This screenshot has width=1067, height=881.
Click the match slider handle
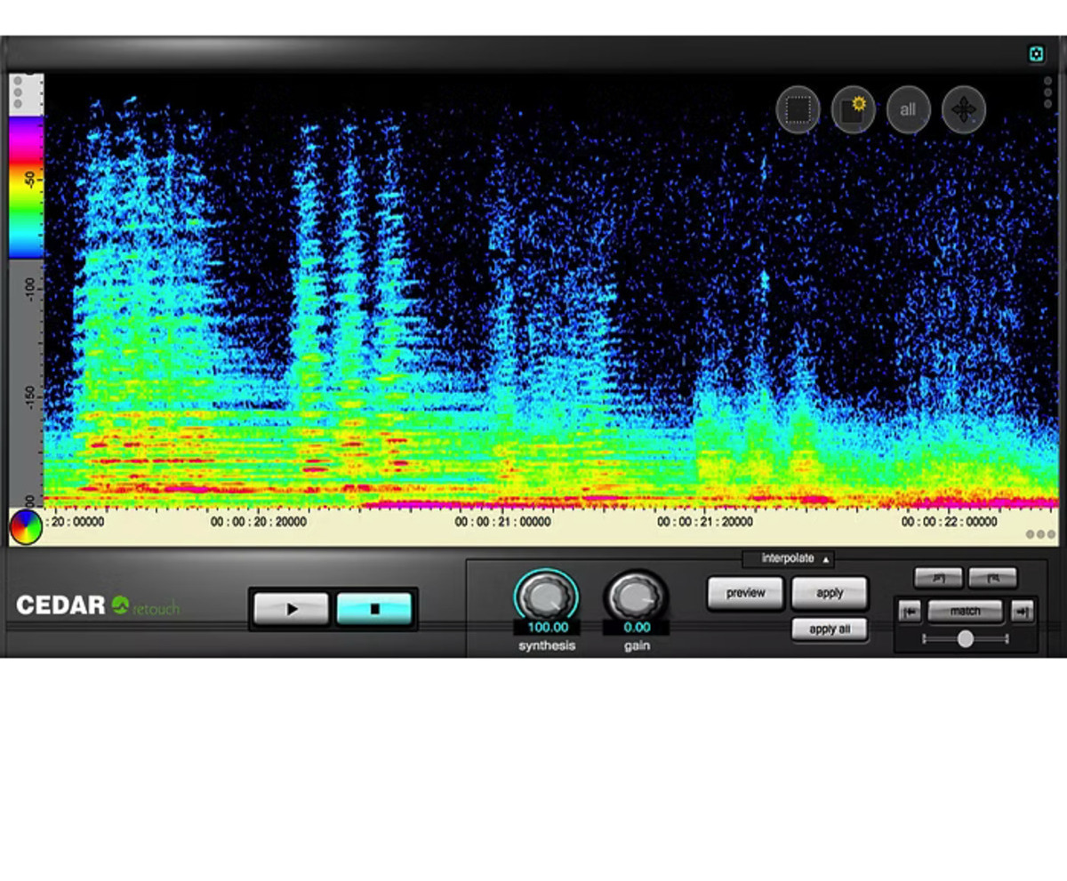(x=965, y=638)
